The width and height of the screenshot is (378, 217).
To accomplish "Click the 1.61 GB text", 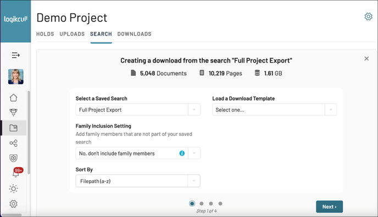I will coord(273,73).
